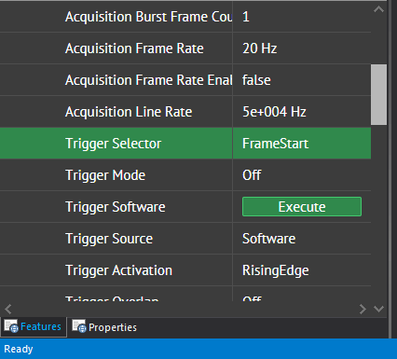The height and width of the screenshot is (359, 397).
Task: Edit Acquisition Burst Frame Count value
Action: pyautogui.click(x=302, y=17)
